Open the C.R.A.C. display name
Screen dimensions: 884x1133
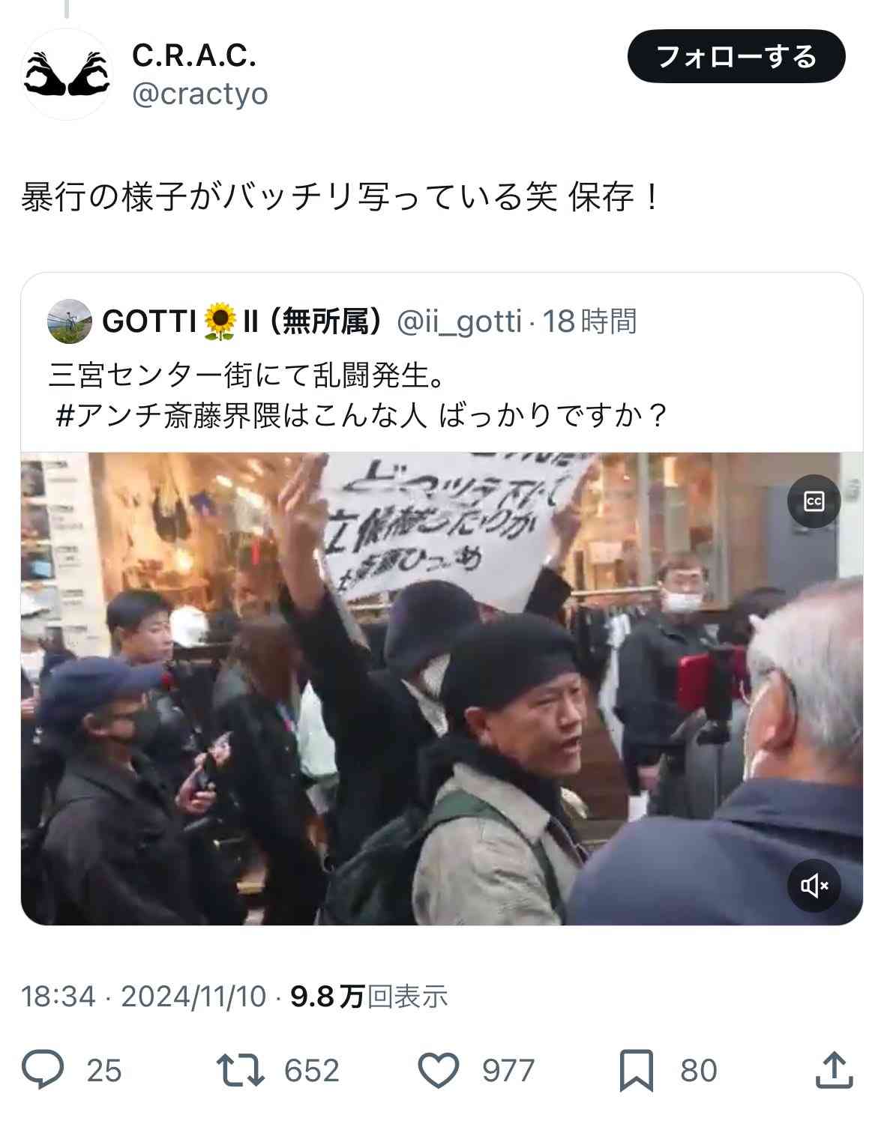[x=194, y=55]
